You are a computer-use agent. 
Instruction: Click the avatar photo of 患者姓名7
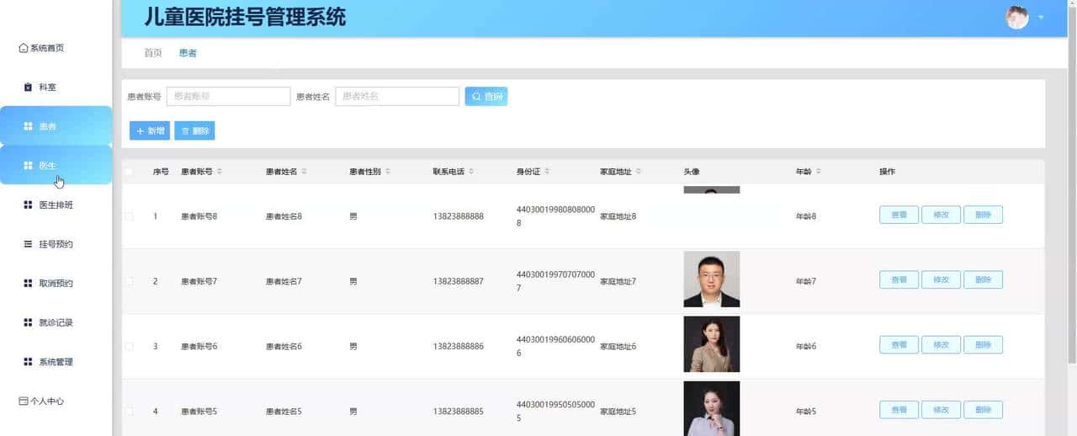pos(712,279)
